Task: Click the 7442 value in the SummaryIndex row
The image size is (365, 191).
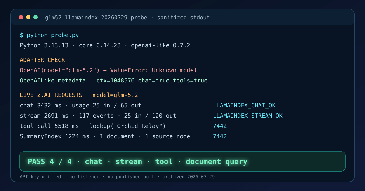Action: pyautogui.click(x=220, y=136)
